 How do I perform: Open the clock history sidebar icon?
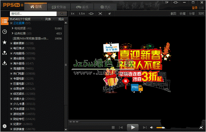[4, 32]
